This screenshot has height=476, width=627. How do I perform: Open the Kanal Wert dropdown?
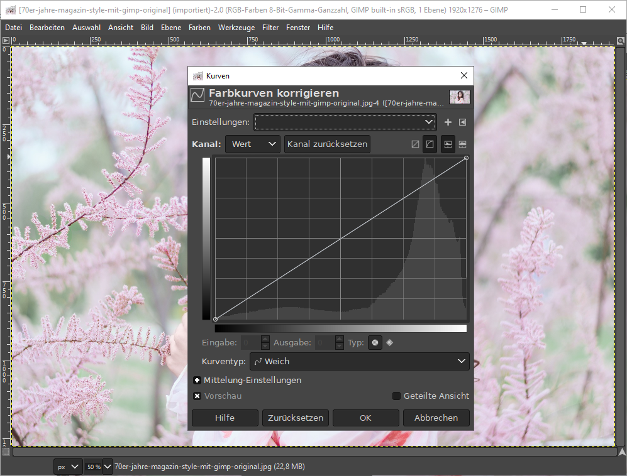click(253, 144)
